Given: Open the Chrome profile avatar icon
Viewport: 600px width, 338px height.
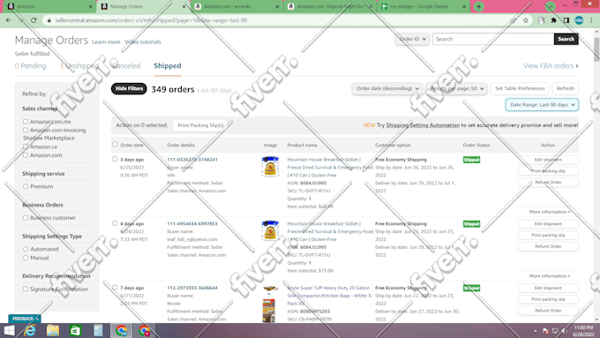Looking at the screenshot, I should (579, 20).
